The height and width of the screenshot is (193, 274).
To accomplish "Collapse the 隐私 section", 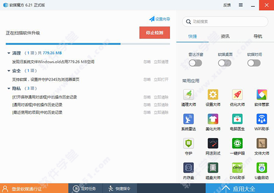I will point(9,88).
